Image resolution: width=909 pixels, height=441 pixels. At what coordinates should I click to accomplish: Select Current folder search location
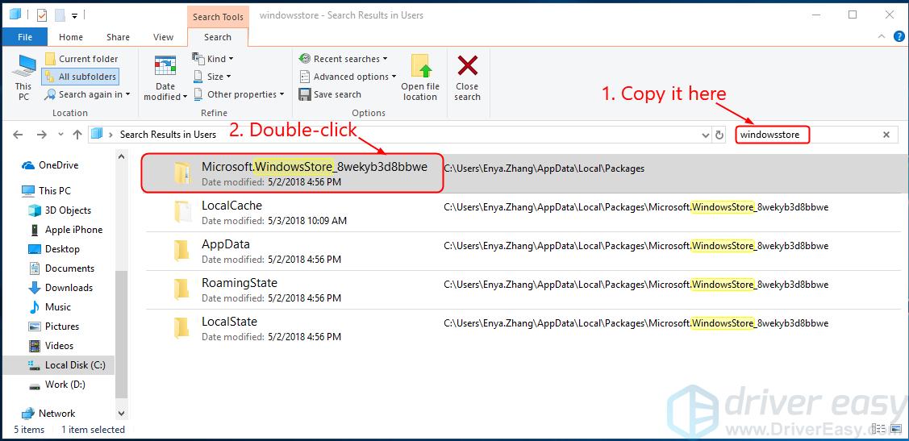pos(81,59)
